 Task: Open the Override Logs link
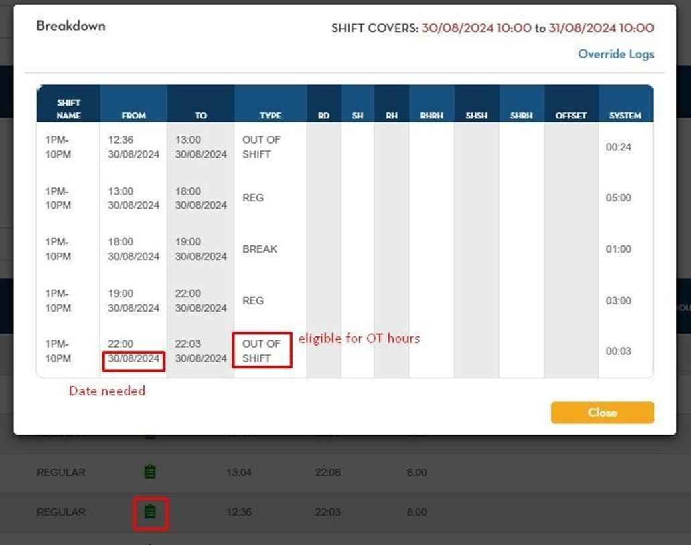point(615,54)
